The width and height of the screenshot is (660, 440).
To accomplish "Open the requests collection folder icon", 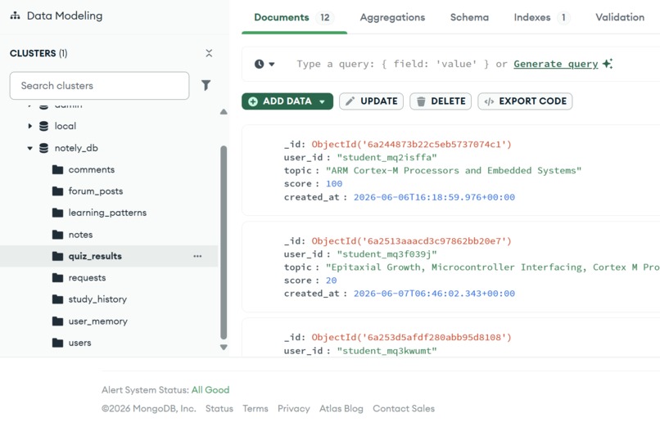I will 57,278.
